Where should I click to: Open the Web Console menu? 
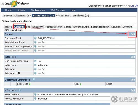[58, 10]
